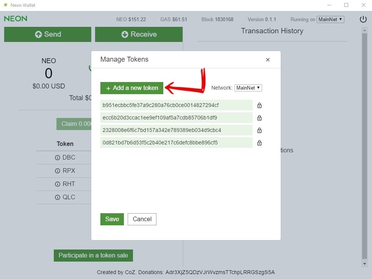
Task: Click the Token column header
Action: point(65,144)
